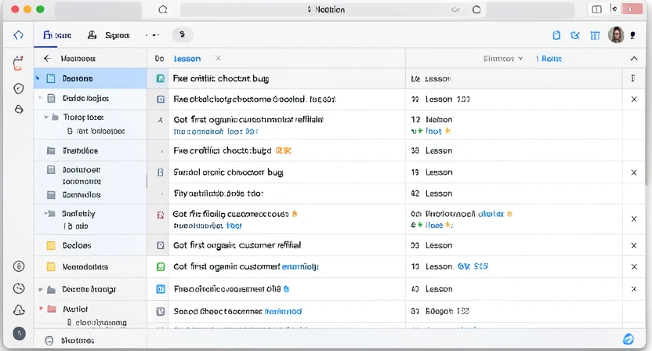Expand the 'Dardc loajies' sidebar item arrow
The height and width of the screenshot is (351, 652).
click(40, 98)
